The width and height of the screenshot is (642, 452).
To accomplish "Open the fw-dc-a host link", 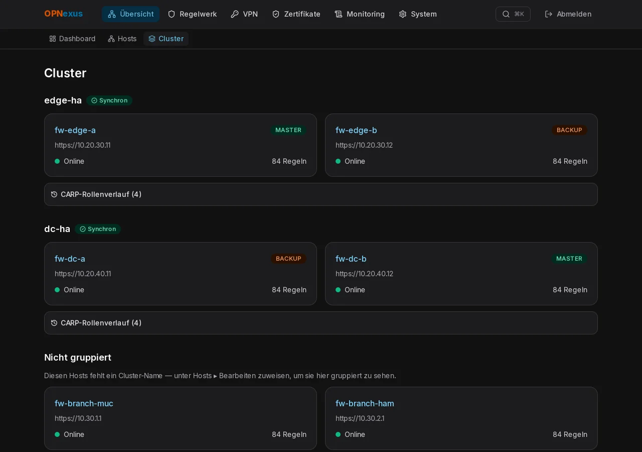I will [70, 259].
